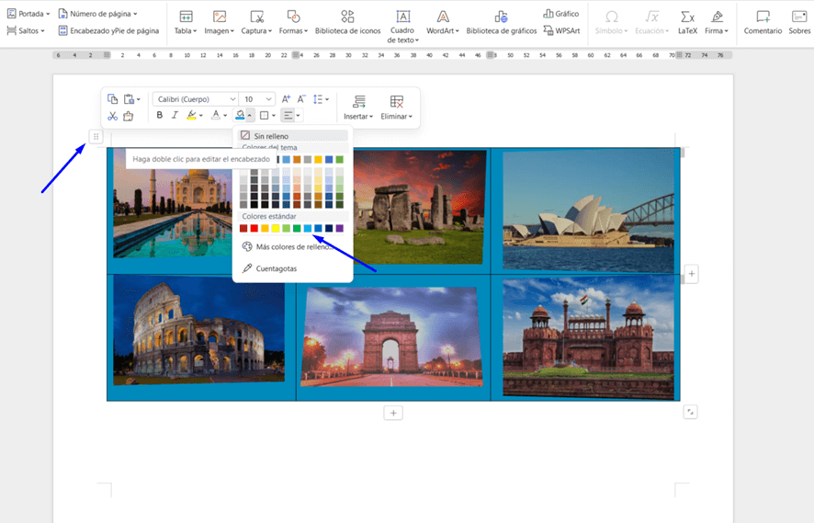Image resolution: width=814 pixels, height=523 pixels.
Task: Click Encabezado y Pie de página
Action: [107, 30]
